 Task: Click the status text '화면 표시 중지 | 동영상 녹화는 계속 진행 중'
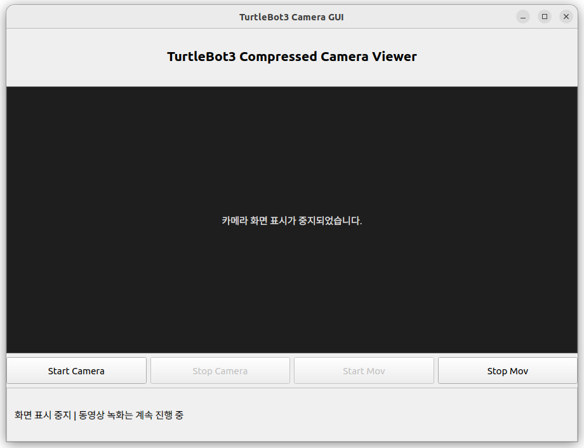(99, 415)
